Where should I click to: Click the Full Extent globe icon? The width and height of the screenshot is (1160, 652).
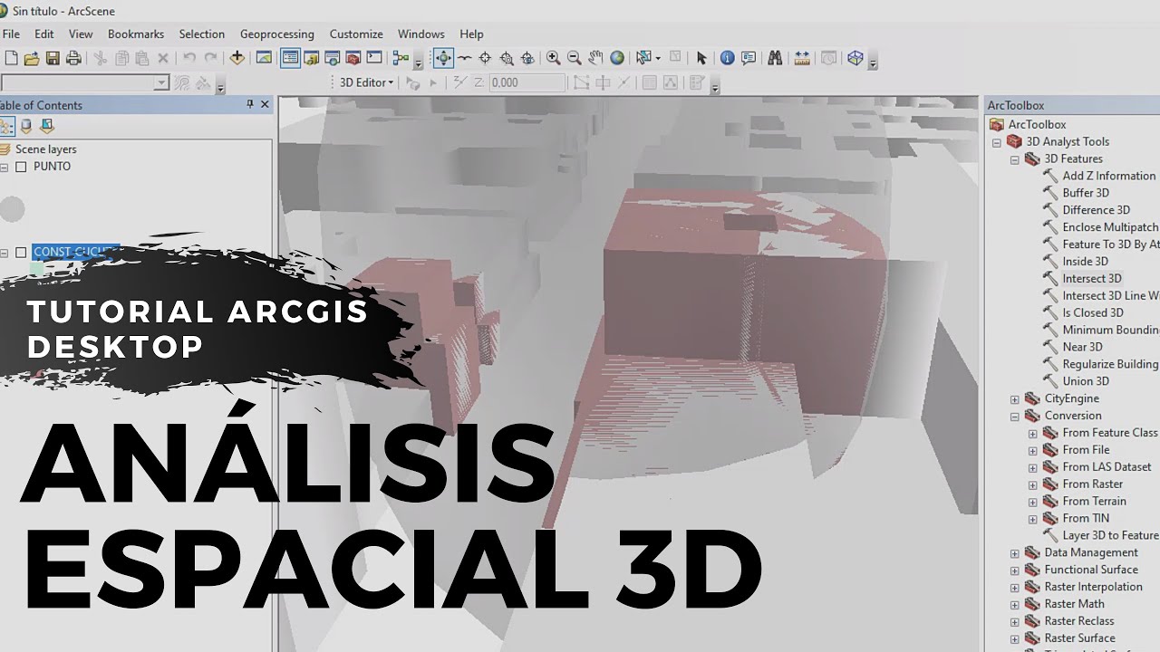(617, 58)
